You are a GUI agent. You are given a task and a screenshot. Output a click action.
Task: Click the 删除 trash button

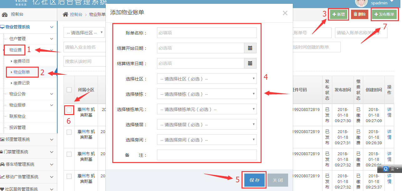(359, 14)
